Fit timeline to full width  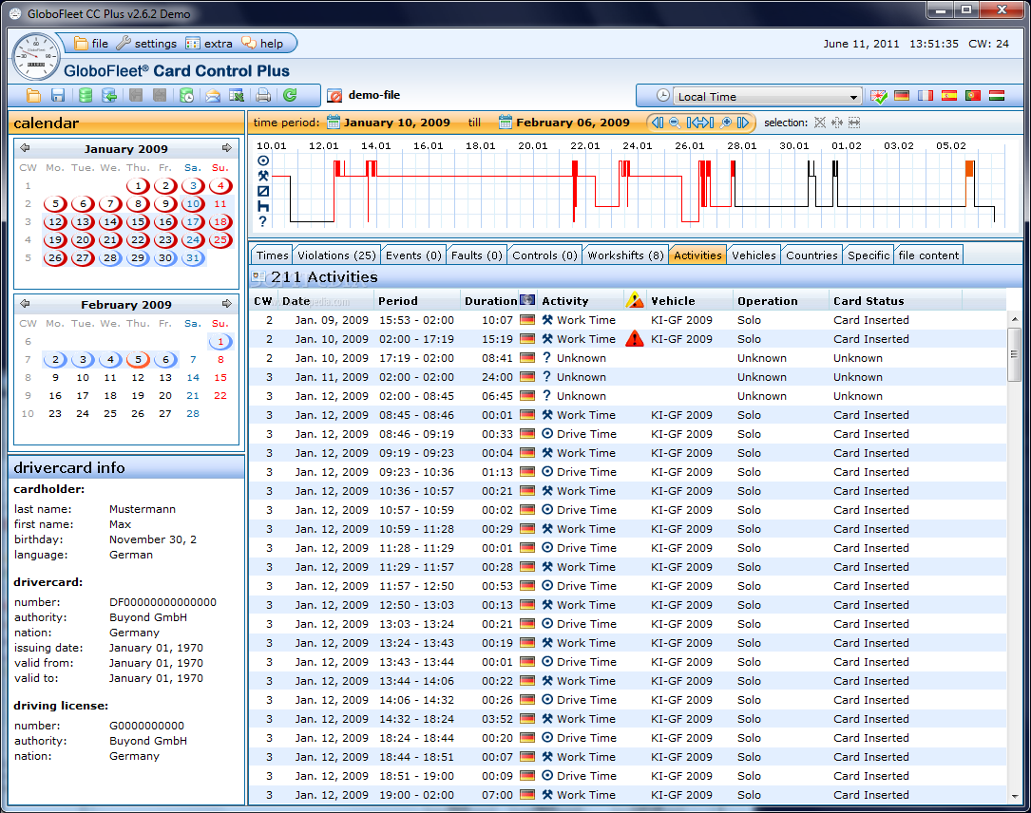tap(699, 123)
